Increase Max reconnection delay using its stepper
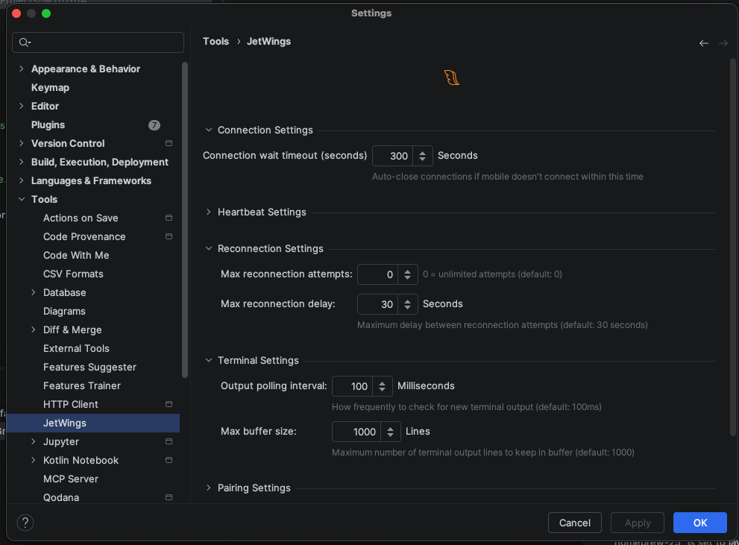The height and width of the screenshot is (545, 739). pos(407,300)
